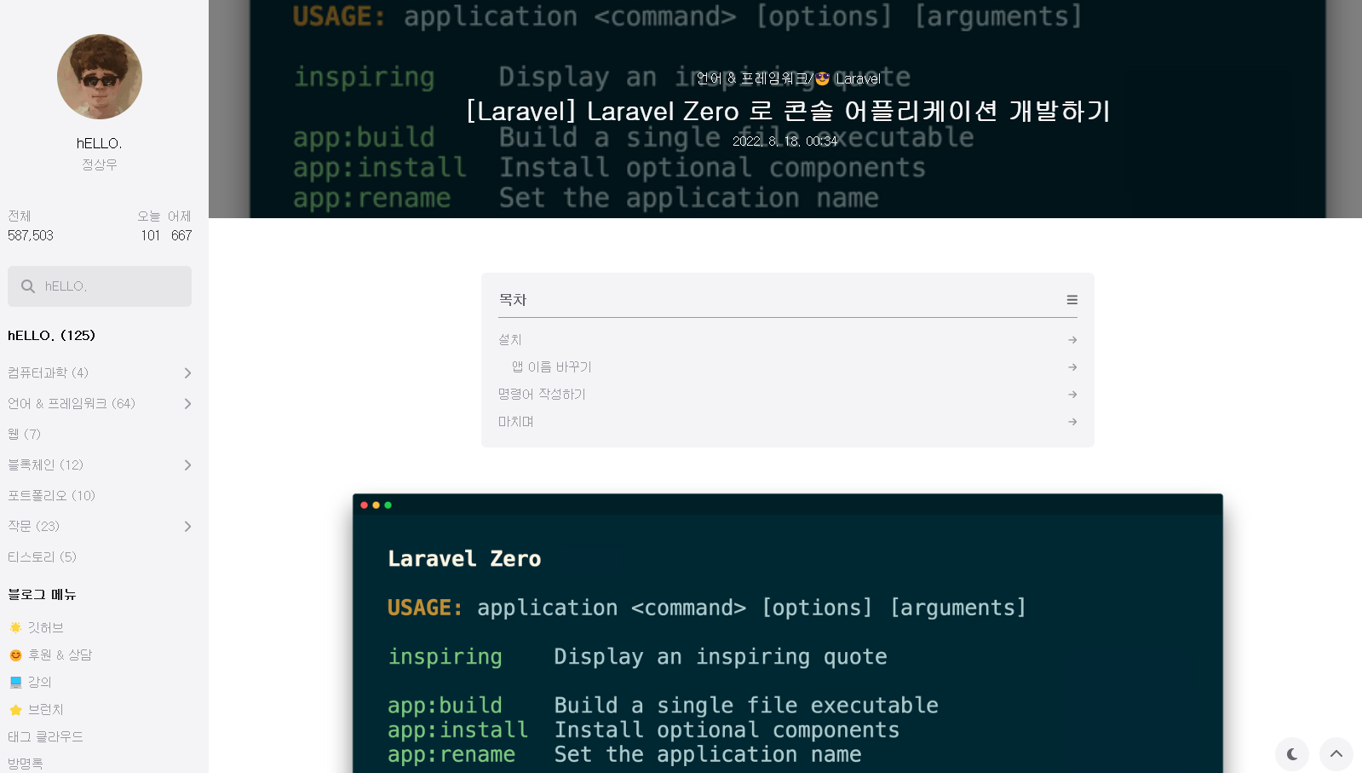This screenshot has height=773, width=1362.
Task: Click the post date 2022. 8. 18. 00:34
Action: 785,141
